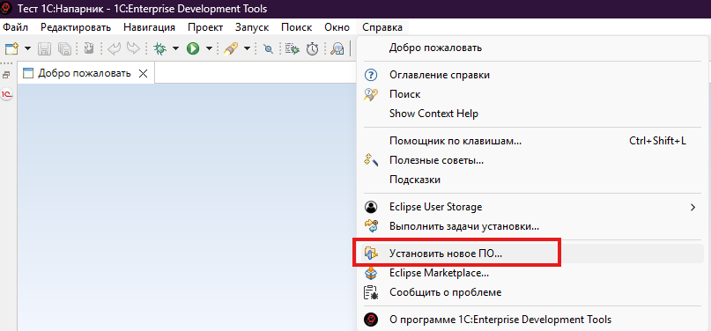Open the New wizard dropdown arrow
This screenshot has width=711, height=331.
[x=27, y=48]
